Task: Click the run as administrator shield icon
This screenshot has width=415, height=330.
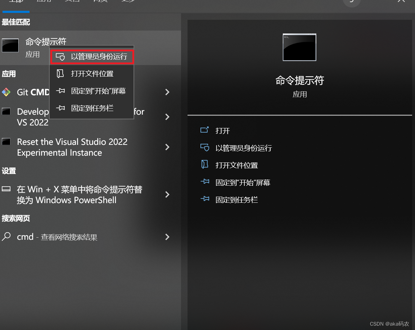Action: pyautogui.click(x=61, y=57)
